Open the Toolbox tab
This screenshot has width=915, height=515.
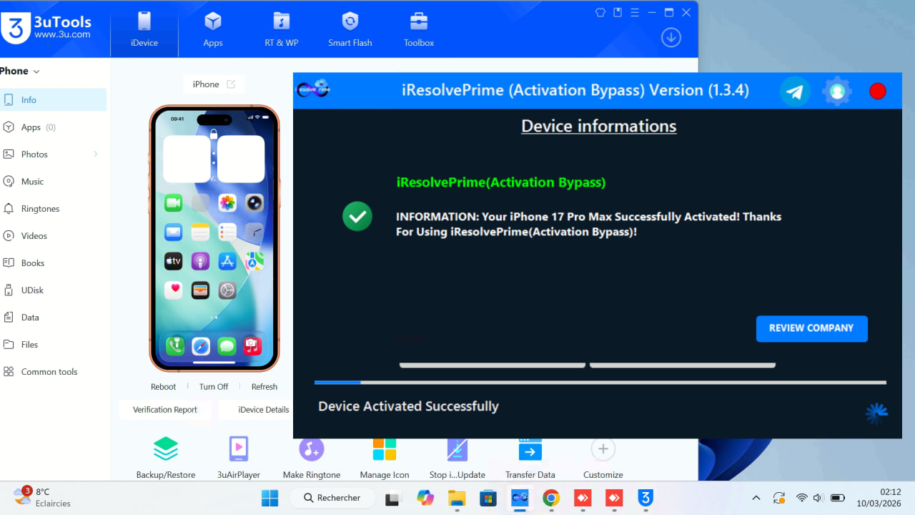click(x=419, y=29)
